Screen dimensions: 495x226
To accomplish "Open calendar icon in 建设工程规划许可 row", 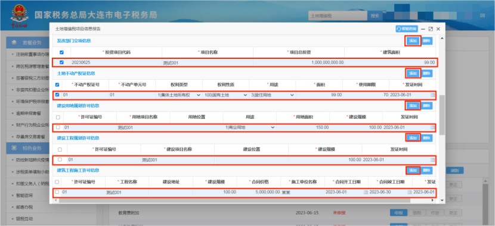I will tap(433, 160).
